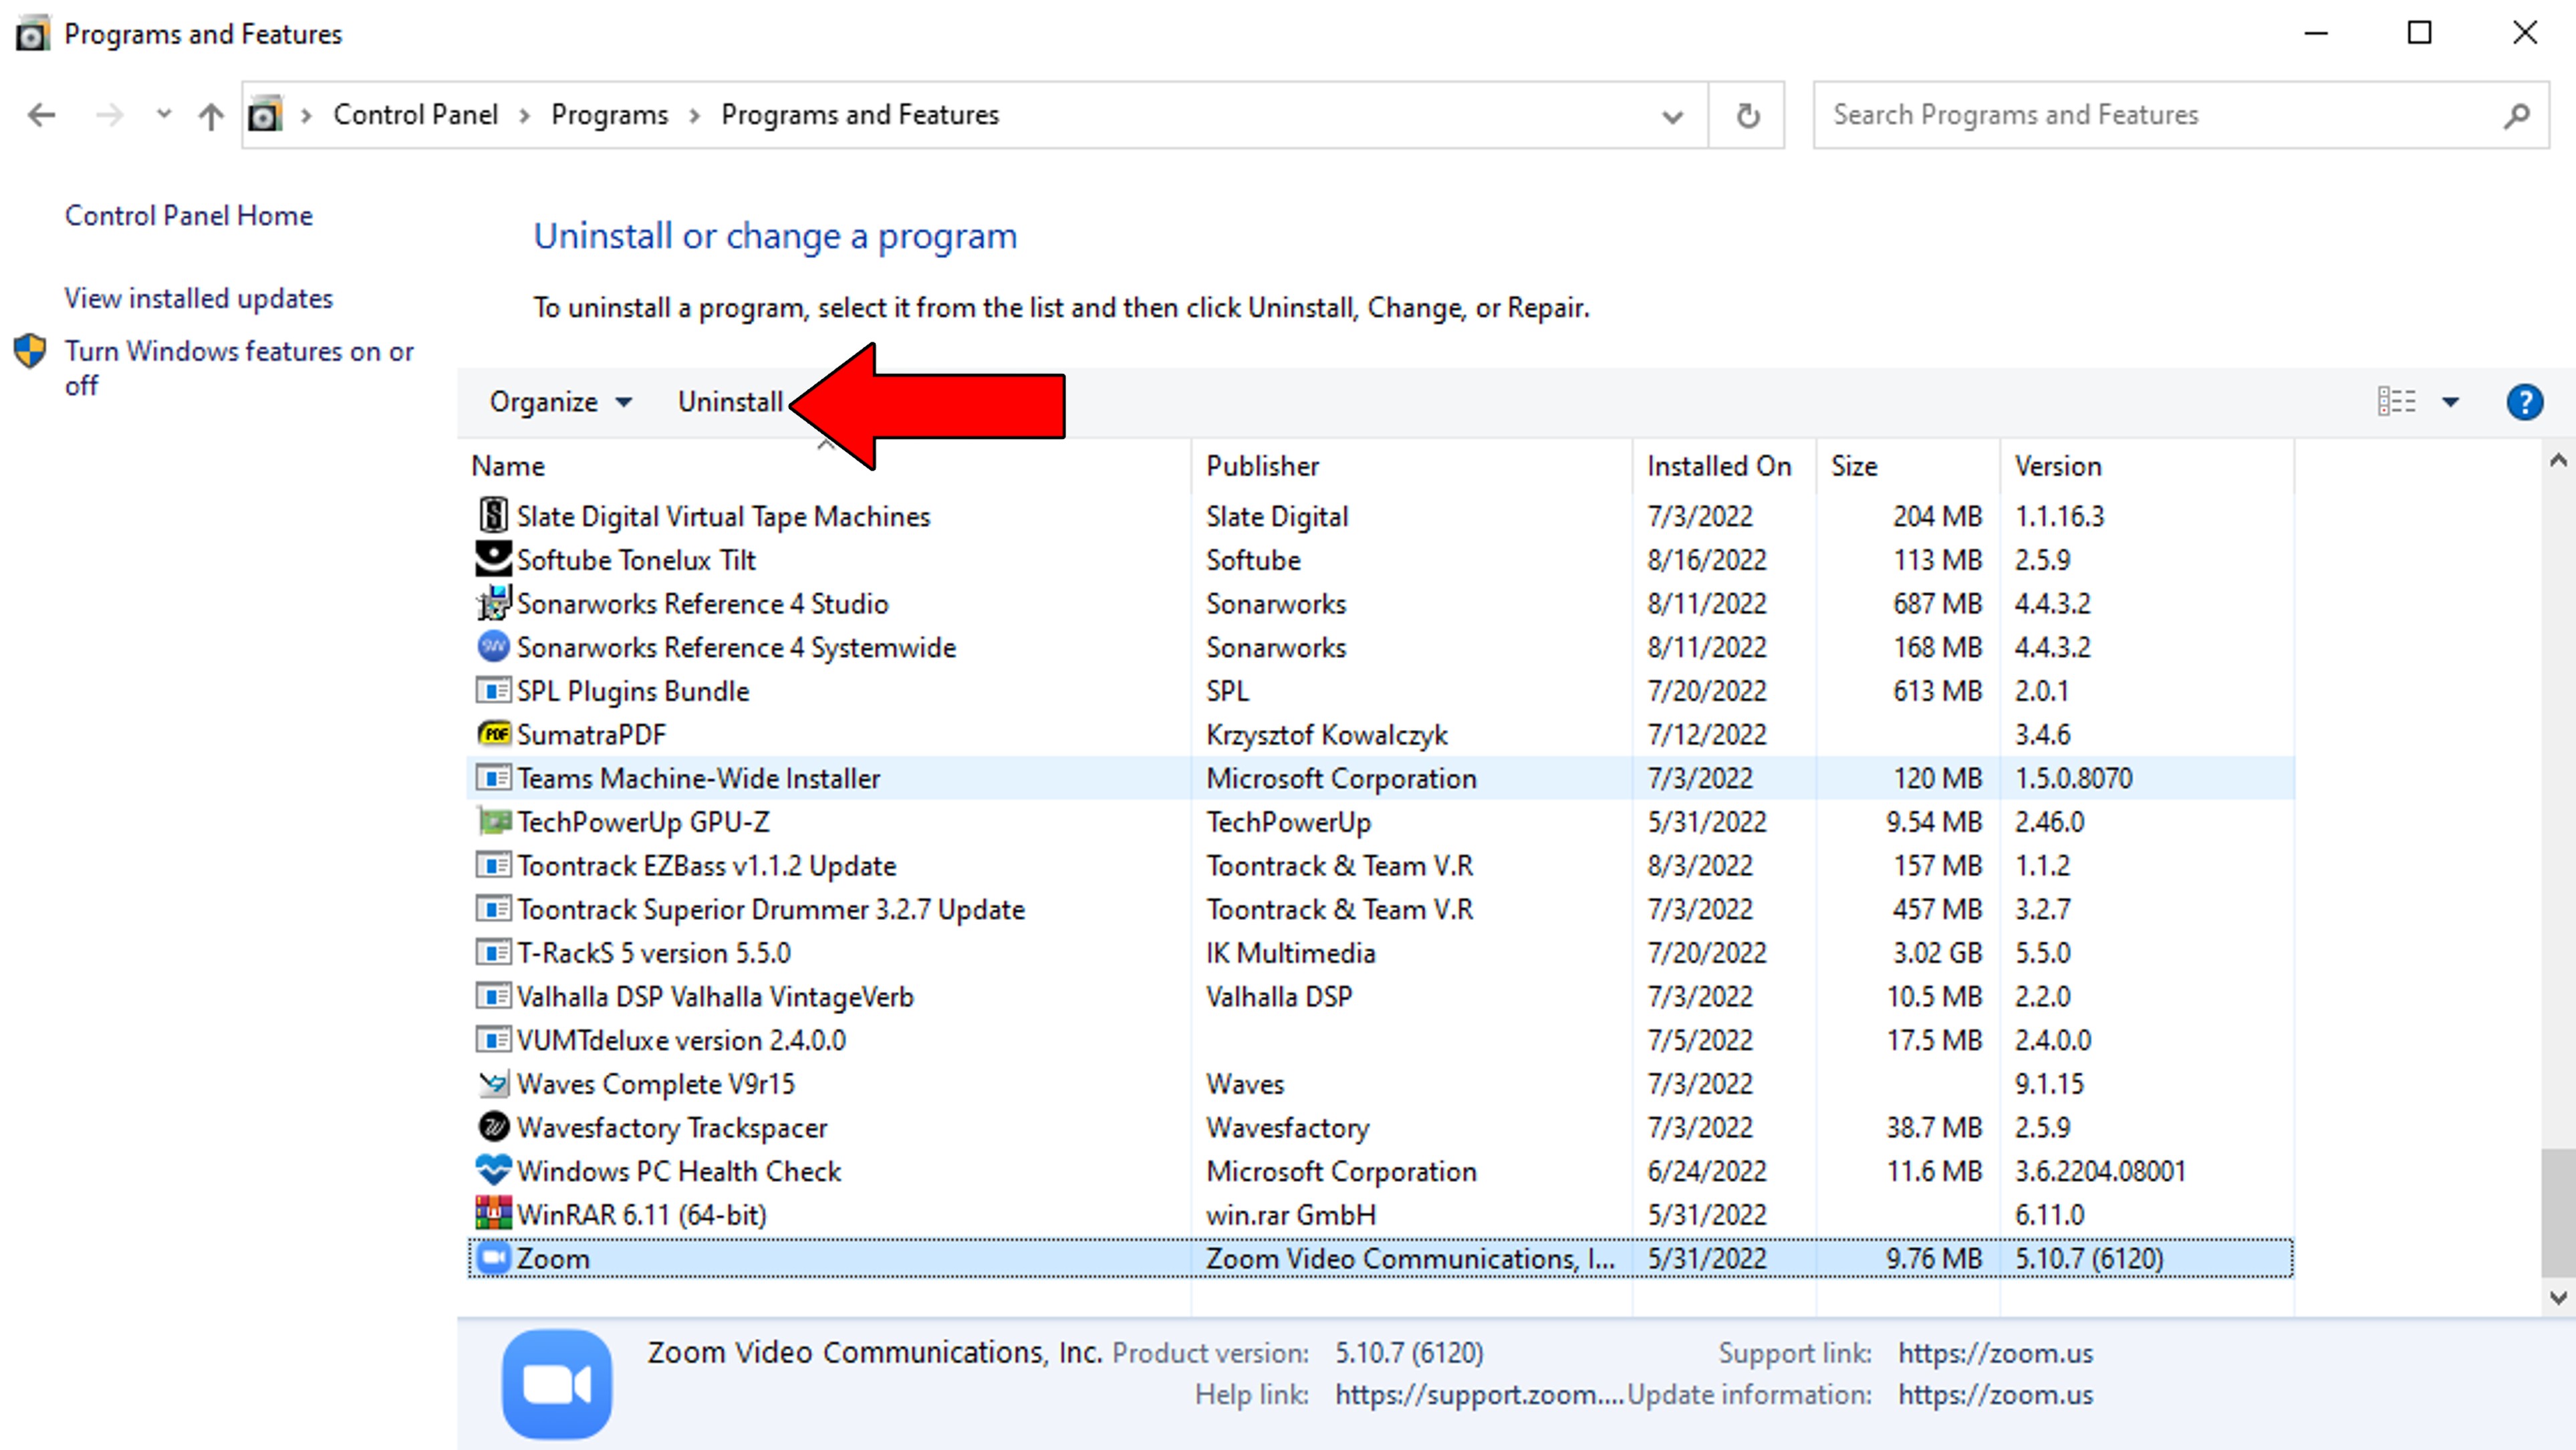Viewport: 2576px width, 1450px height.
Task: Open the recent locations dropdown chevron
Action: [164, 115]
